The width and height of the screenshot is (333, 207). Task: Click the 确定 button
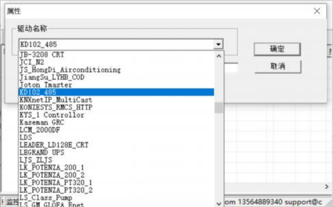(277, 49)
